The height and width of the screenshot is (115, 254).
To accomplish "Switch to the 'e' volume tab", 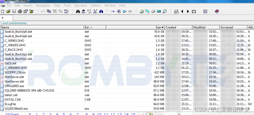I will (6, 18).
